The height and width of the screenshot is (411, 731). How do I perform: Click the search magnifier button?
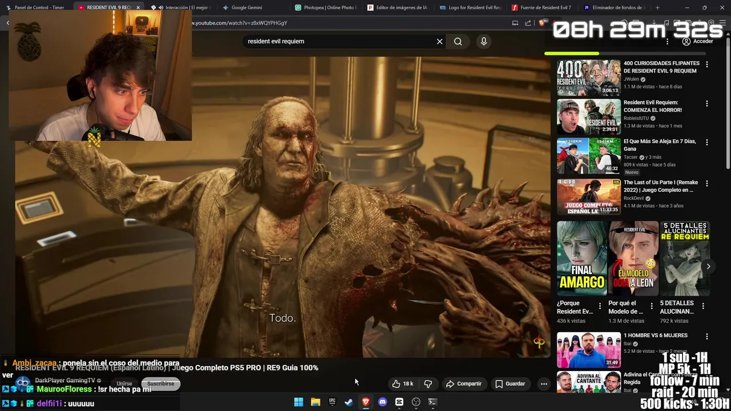[x=458, y=41]
